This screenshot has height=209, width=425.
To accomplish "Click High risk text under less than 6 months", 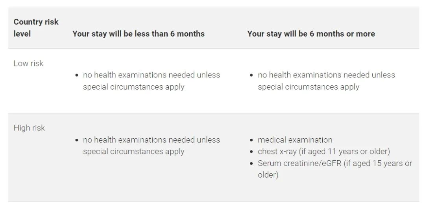I will point(151,145).
